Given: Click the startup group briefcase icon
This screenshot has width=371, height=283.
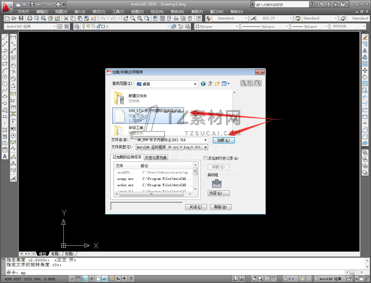Looking at the screenshot, I should point(216,183).
